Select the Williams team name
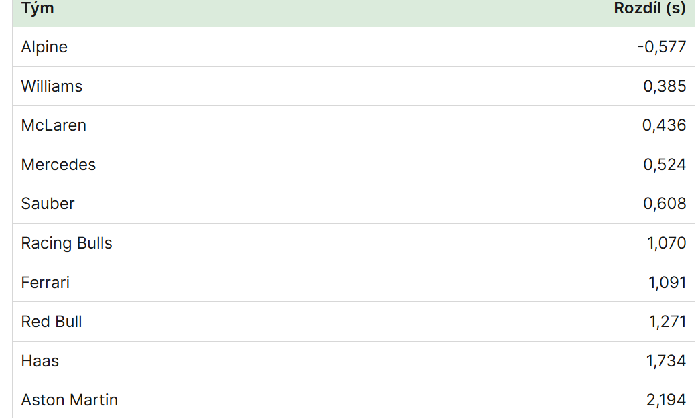Screen dimensions: 696x418 pos(52,86)
